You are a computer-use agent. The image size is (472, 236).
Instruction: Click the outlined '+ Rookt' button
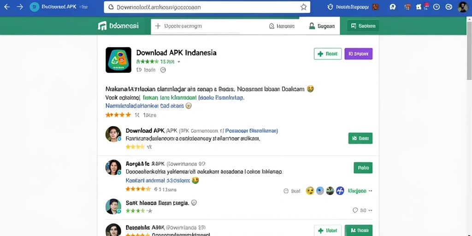point(328,54)
